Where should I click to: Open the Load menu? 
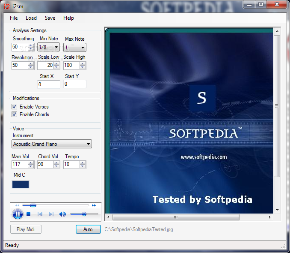click(31, 18)
